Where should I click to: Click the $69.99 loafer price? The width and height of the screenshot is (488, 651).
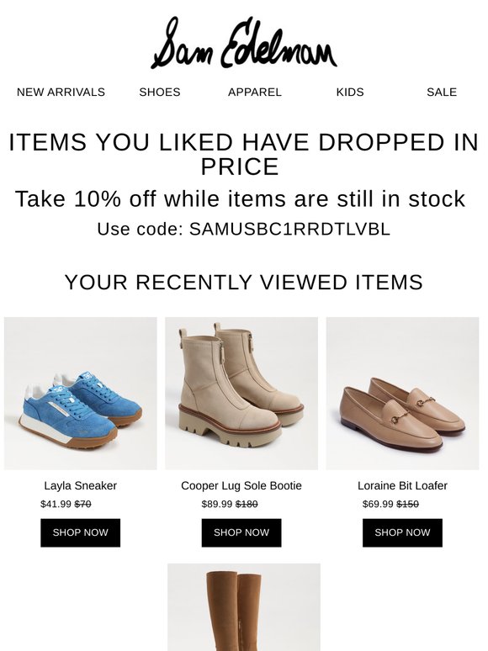(378, 504)
